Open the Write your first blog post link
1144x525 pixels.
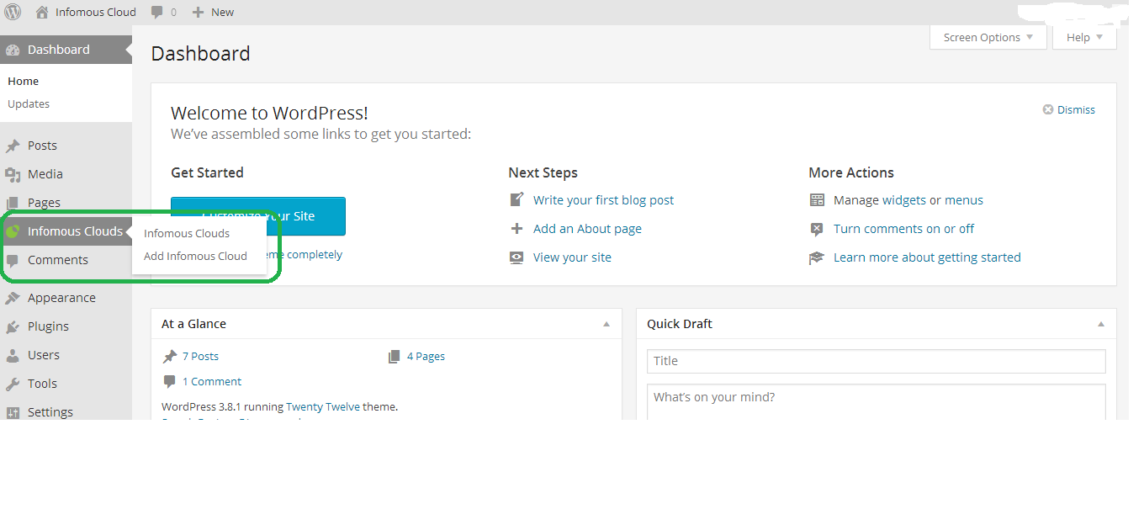(x=603, y=200)
